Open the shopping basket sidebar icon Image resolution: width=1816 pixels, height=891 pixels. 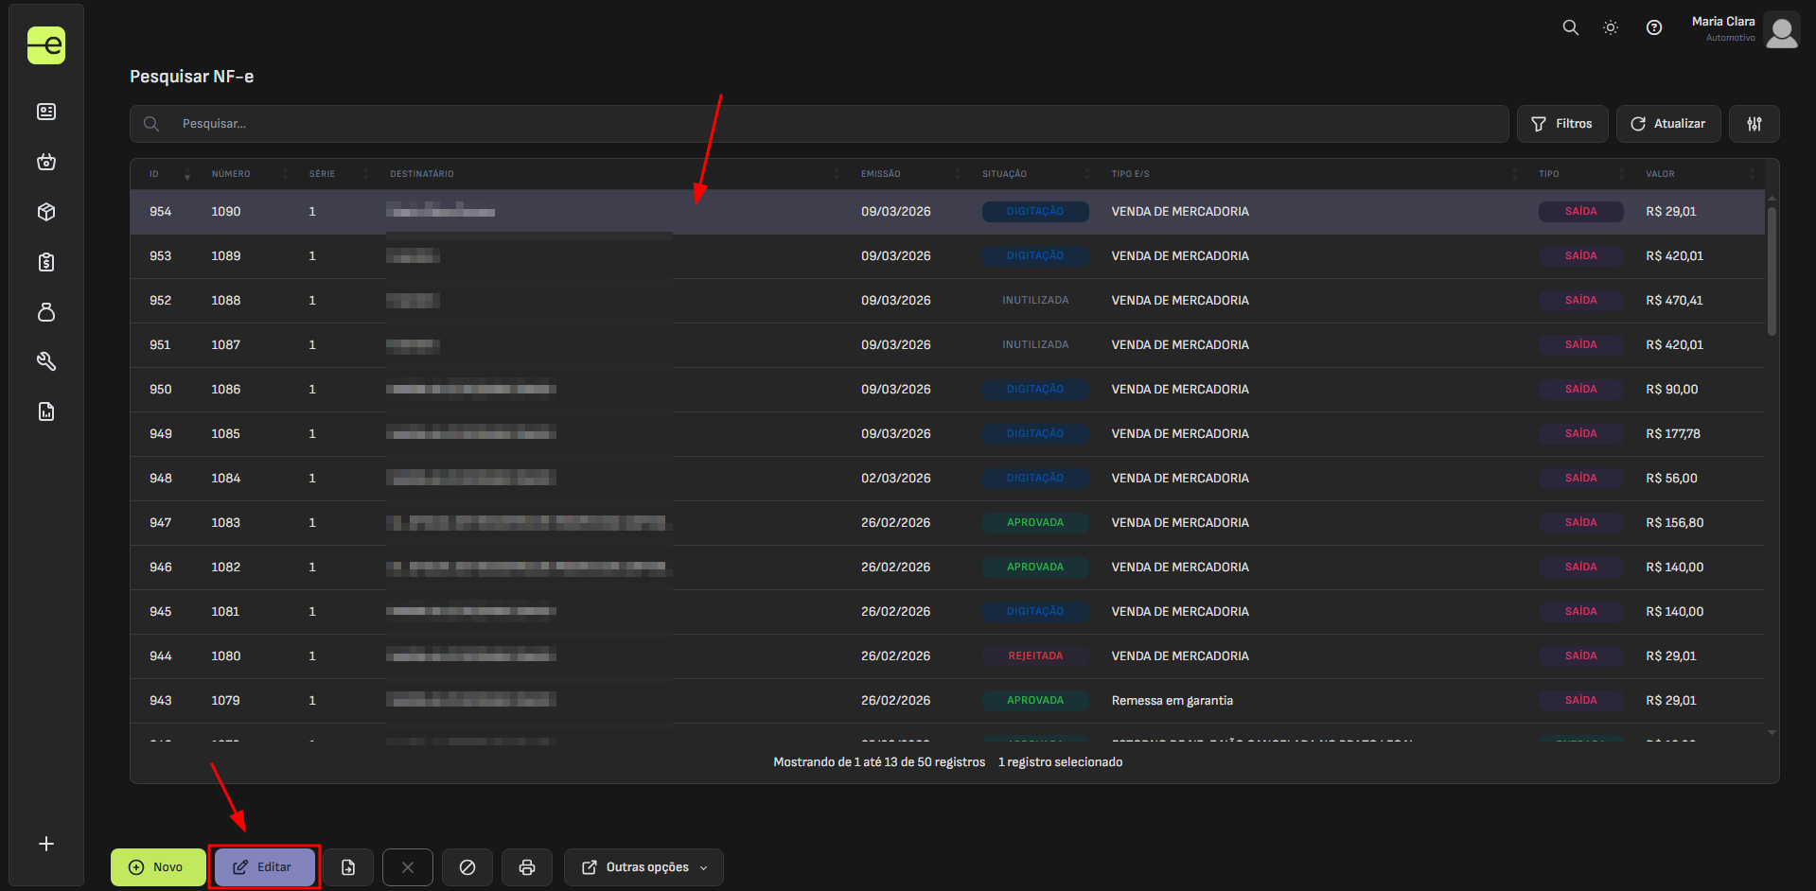[46, 162]
